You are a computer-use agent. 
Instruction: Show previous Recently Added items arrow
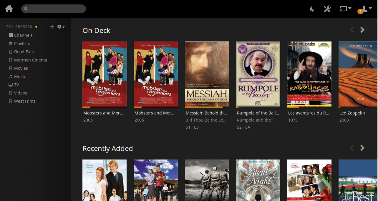352,148
